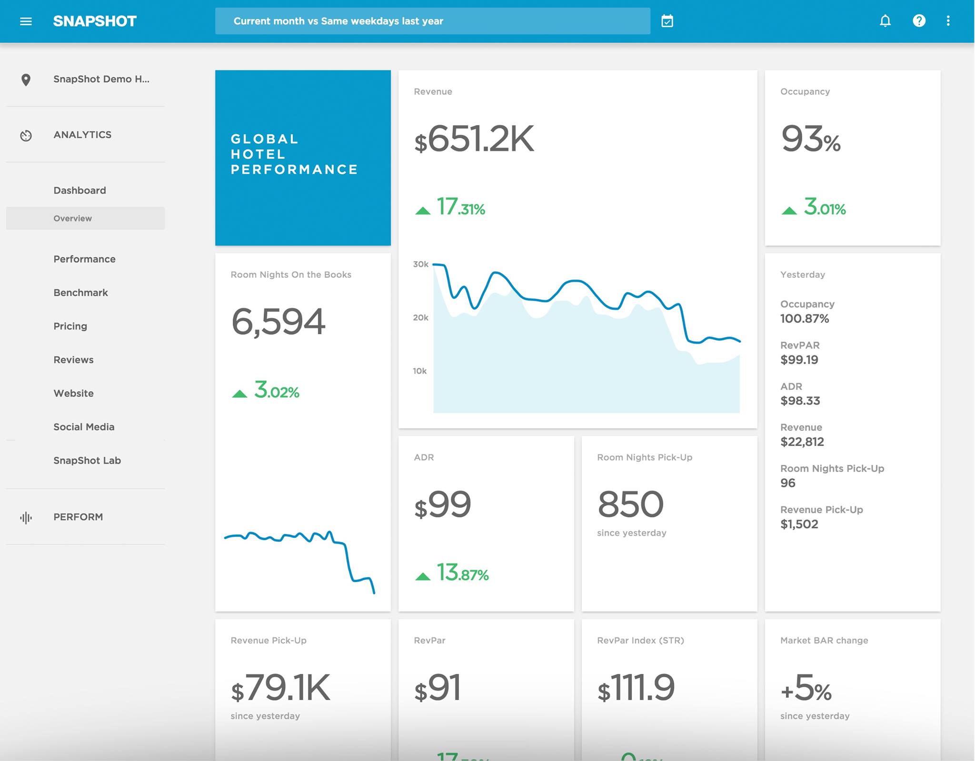
Task: Go to the Reviews page
Action: coord(73,359)
